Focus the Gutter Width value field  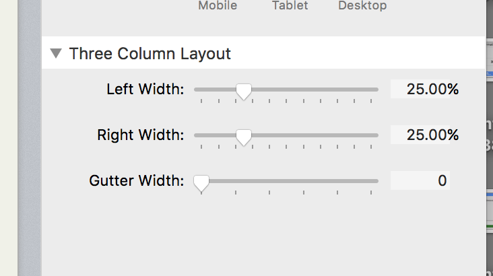(420, 180)
